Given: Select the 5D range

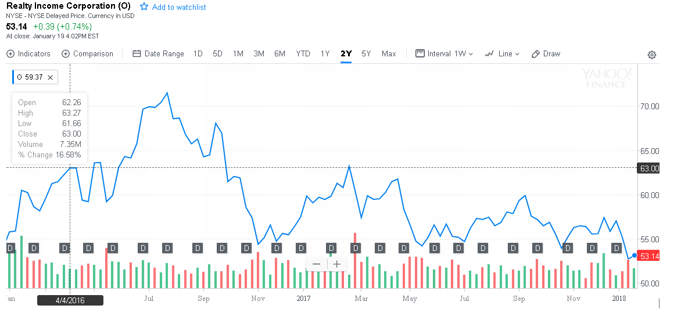Looking at the screenshot, I should (x=217, y=54).
